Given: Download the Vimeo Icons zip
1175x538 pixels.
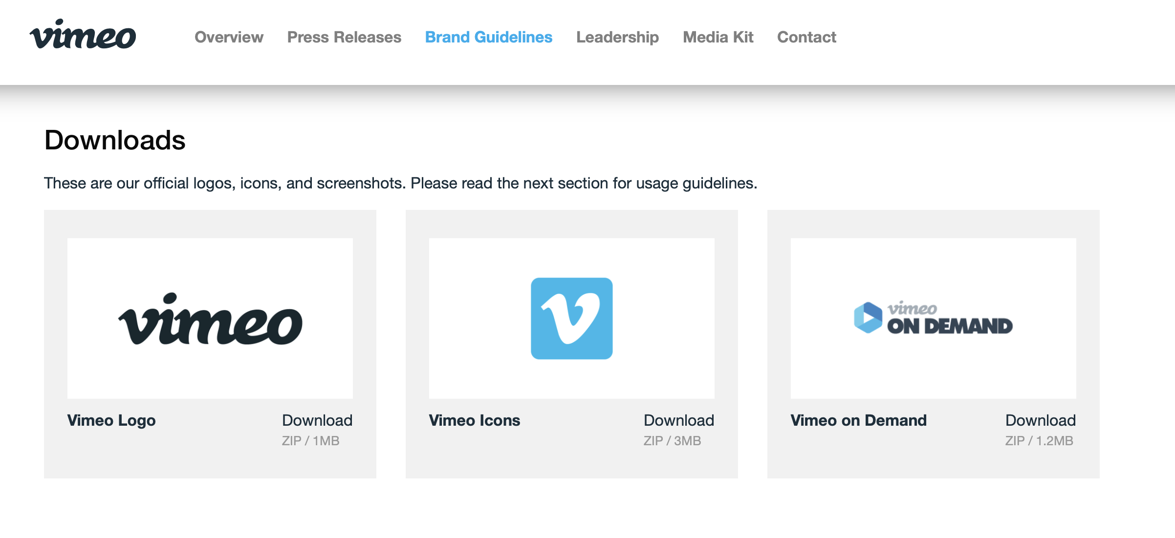Looking at the screenshot, I should pyautogui.click(x=678, y=420).
